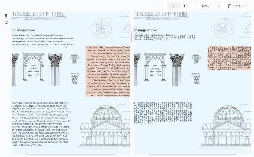Zoom in with the plus button
The height and width of the screenshot is (157, 254).
pyautogui.click(x=218, y=6)
